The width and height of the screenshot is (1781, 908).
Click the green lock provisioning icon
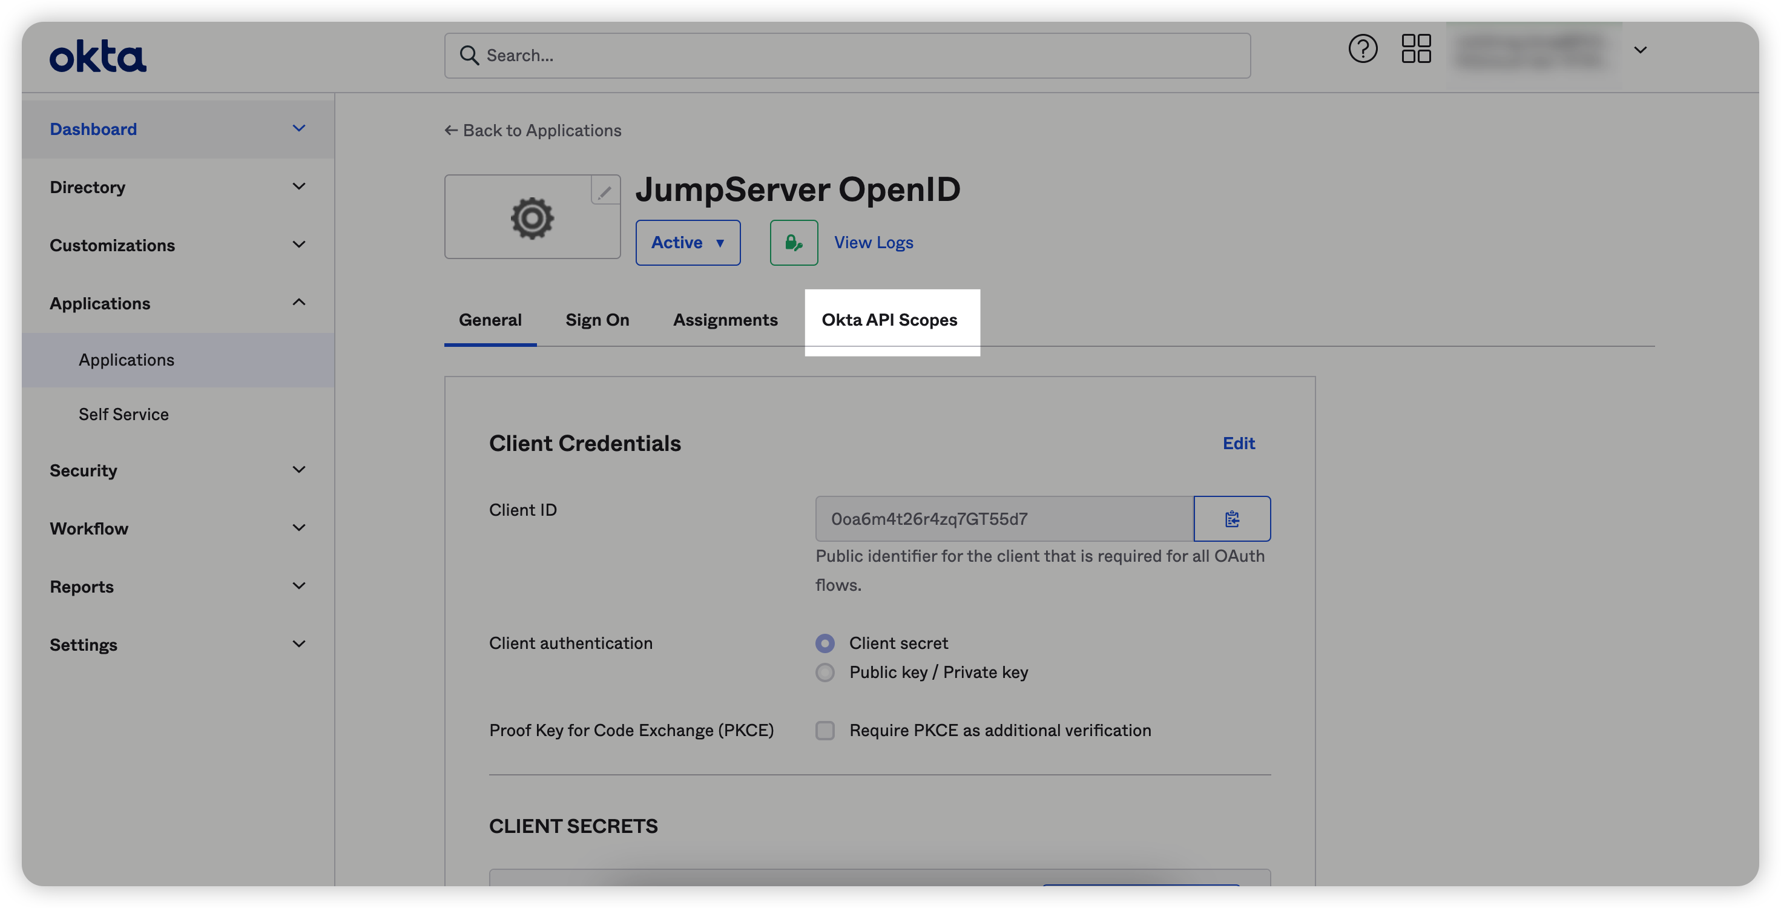[x=794, y=243]
